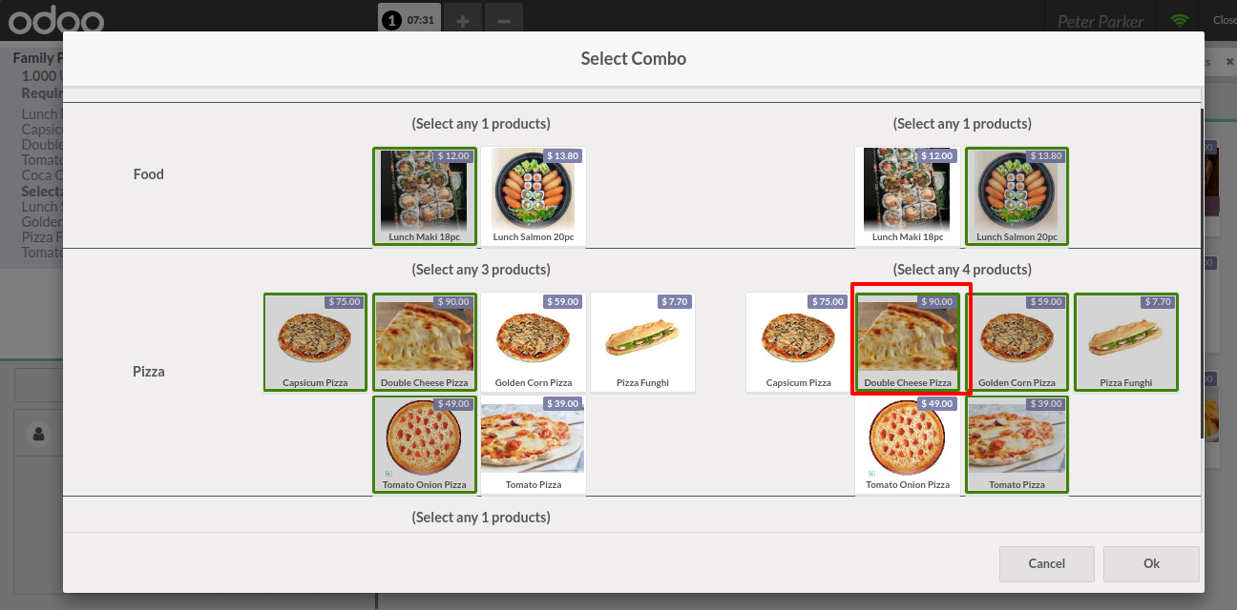The image size is (1237, 610).
Task: Unselect Golden Corn Pizza in the four-product group
Action: pos(1017,342)
